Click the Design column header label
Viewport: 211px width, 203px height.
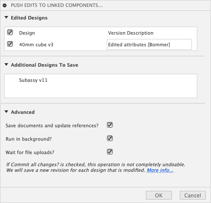pos(27,33)
